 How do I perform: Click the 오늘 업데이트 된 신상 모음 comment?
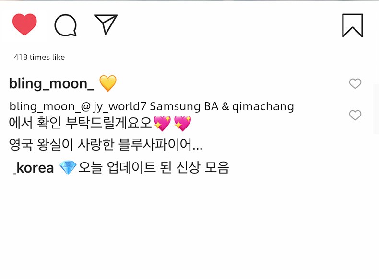[x=154, y=167]
